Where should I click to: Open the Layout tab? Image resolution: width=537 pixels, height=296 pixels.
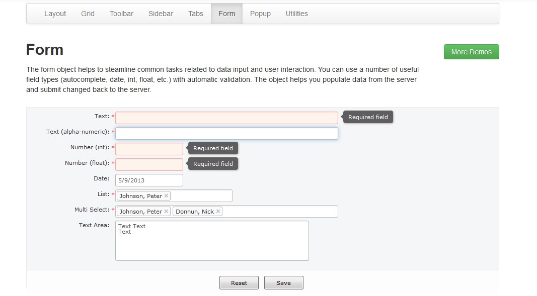(x=55, y=14)
